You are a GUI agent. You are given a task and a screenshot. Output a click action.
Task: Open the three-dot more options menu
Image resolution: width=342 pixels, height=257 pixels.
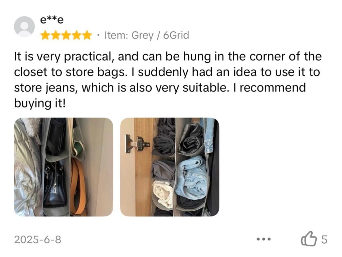pyautogui.click(x=263, y=239)
